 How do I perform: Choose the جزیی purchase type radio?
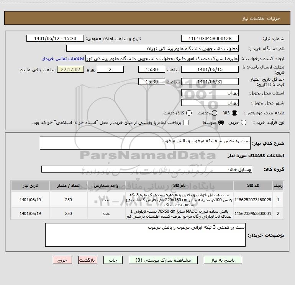pos(244,123)
